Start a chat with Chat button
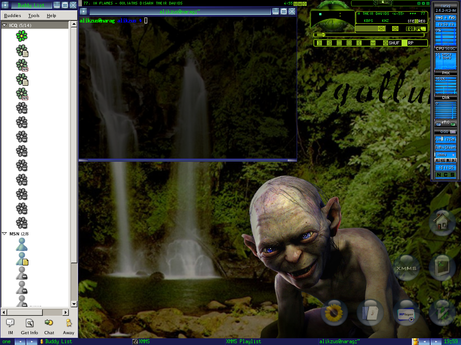The width and height of the screenshot is (461, 345). pyautogui.click(x=49, y=326)
